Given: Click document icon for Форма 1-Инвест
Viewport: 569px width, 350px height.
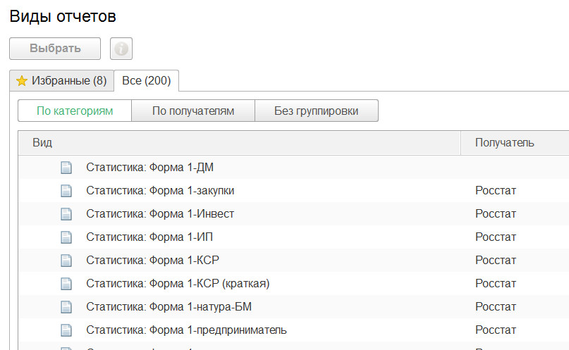Looking at the screenshot, I should 66,214.
